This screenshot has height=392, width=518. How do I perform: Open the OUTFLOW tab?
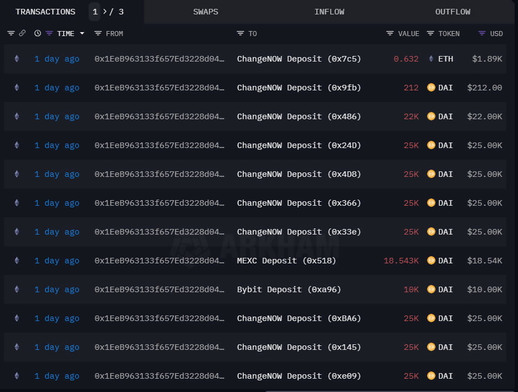(x=453, y=12)
